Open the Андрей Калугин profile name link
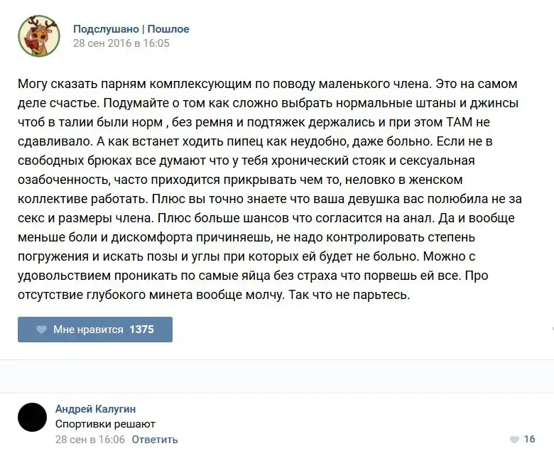 coord(95,408)
